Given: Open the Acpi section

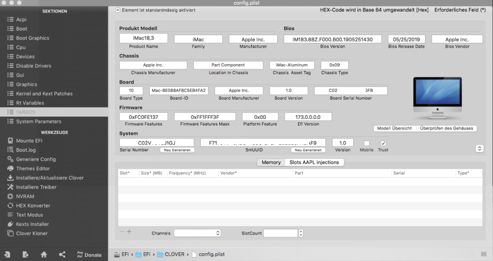Looking at the screenshot, I should 54,19.
